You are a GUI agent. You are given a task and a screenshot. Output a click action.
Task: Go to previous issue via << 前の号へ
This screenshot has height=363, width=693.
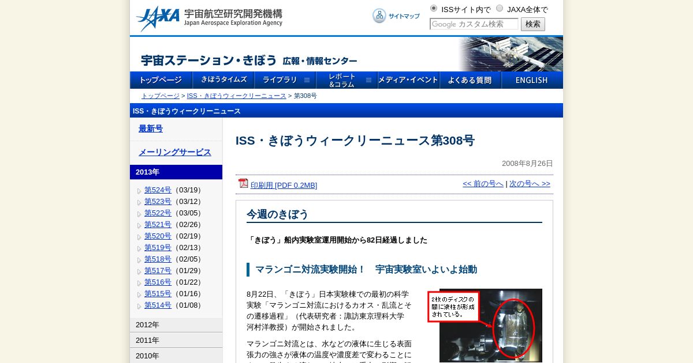tap(483, 184)
